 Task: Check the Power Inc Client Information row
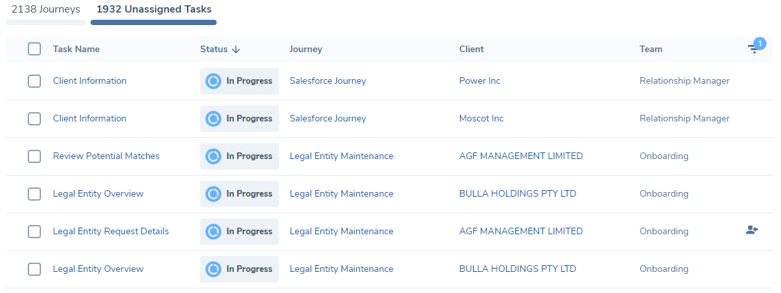pyautogui.click(x=34, y=81)
